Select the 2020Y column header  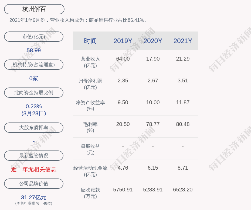click(153, 41)
